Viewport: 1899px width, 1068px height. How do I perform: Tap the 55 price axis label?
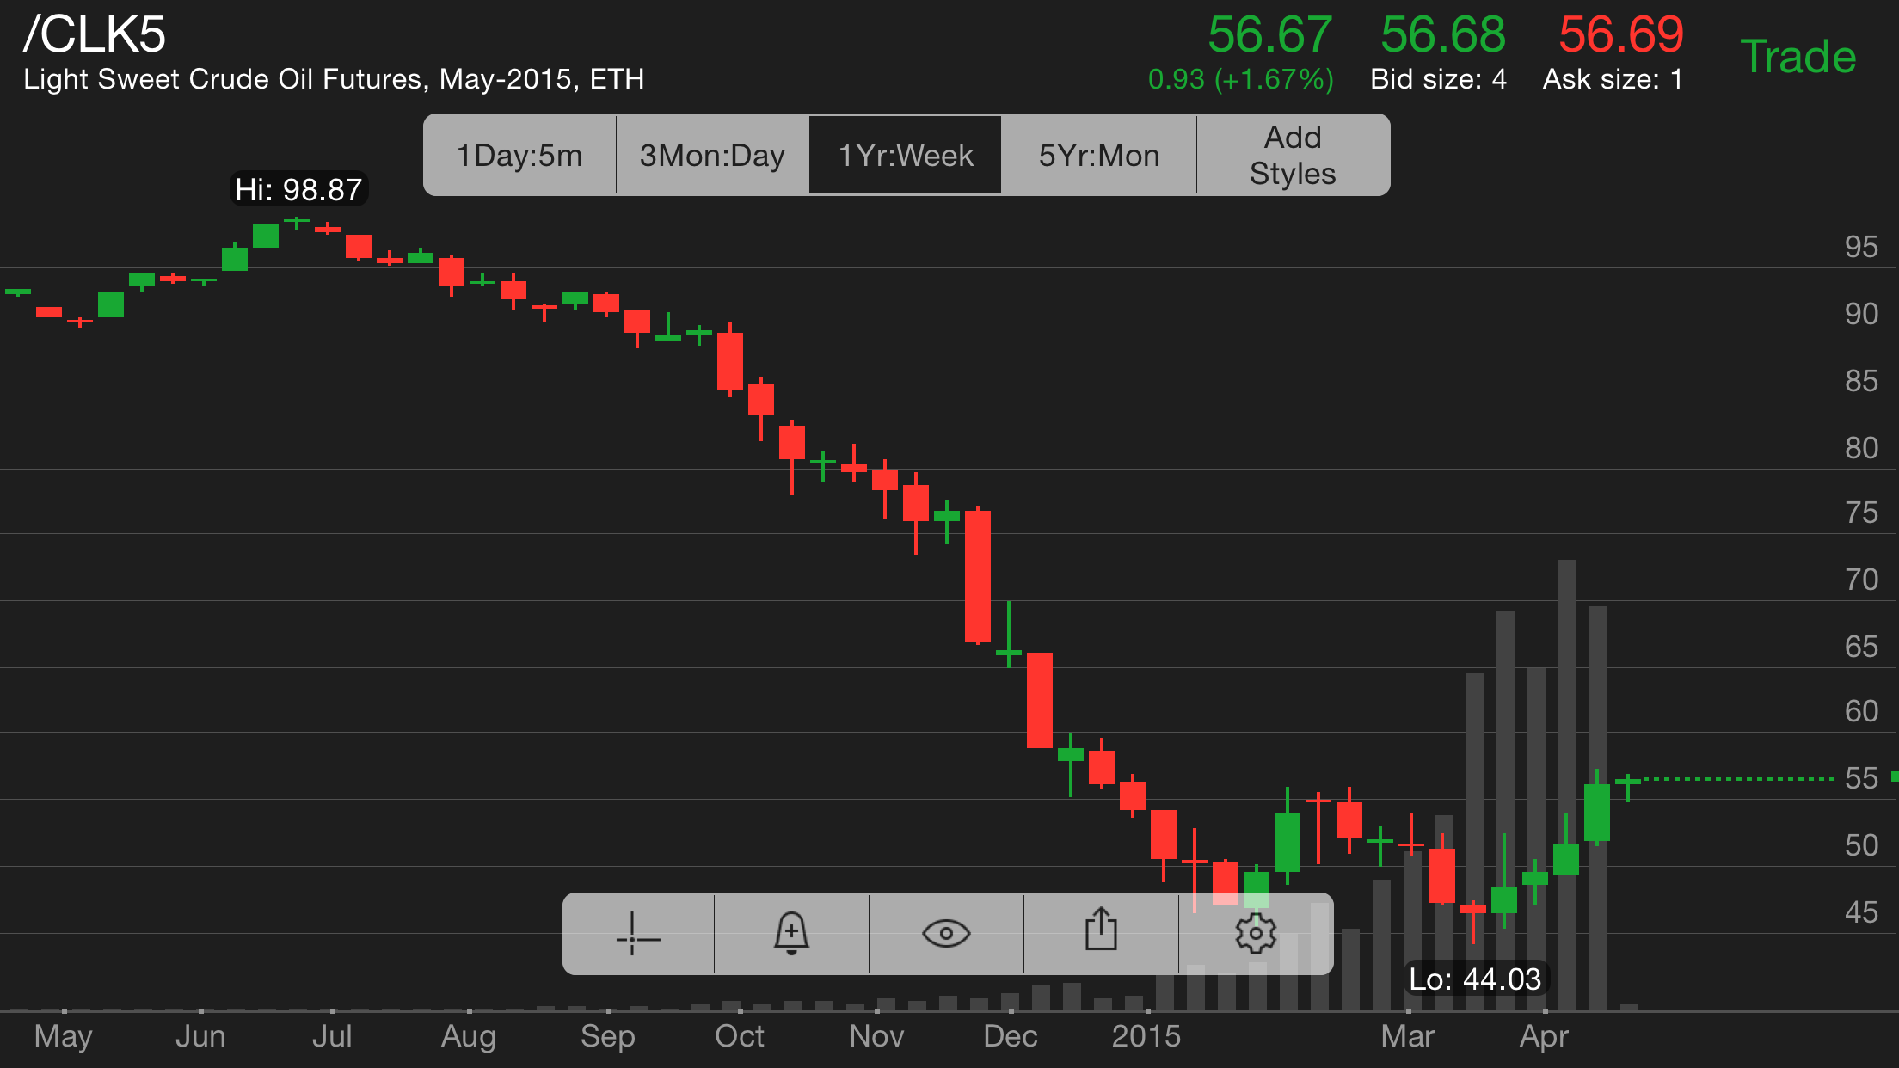tap(1861, 778)
